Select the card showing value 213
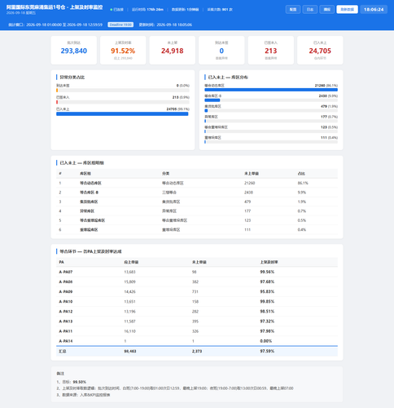Viewport: 394px width, 408px height. pos(271,51)
